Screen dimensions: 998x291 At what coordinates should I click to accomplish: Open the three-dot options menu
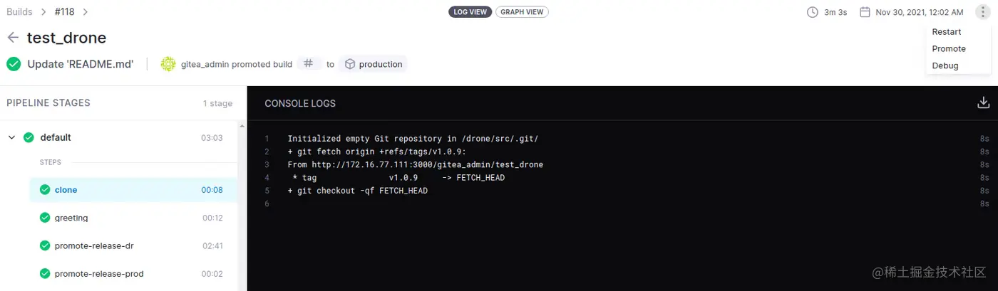983,12
